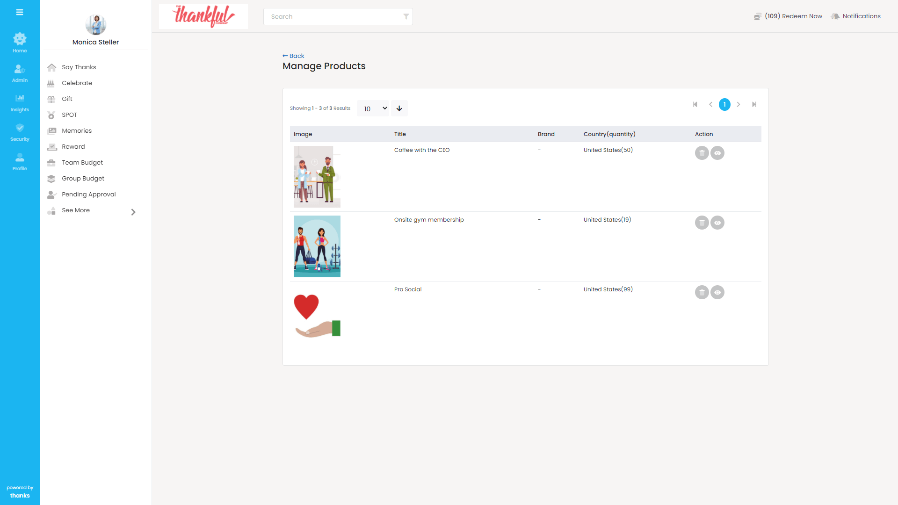Toggle visibility of Pro Social product

pos(717,292)
